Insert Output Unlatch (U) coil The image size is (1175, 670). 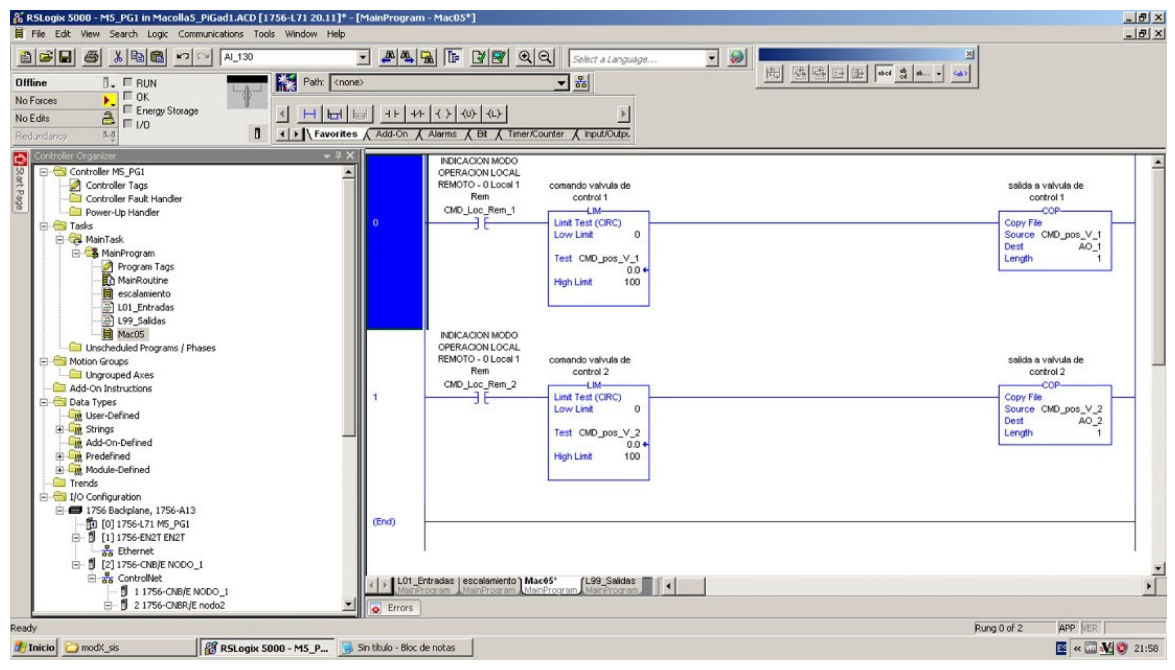468,114
